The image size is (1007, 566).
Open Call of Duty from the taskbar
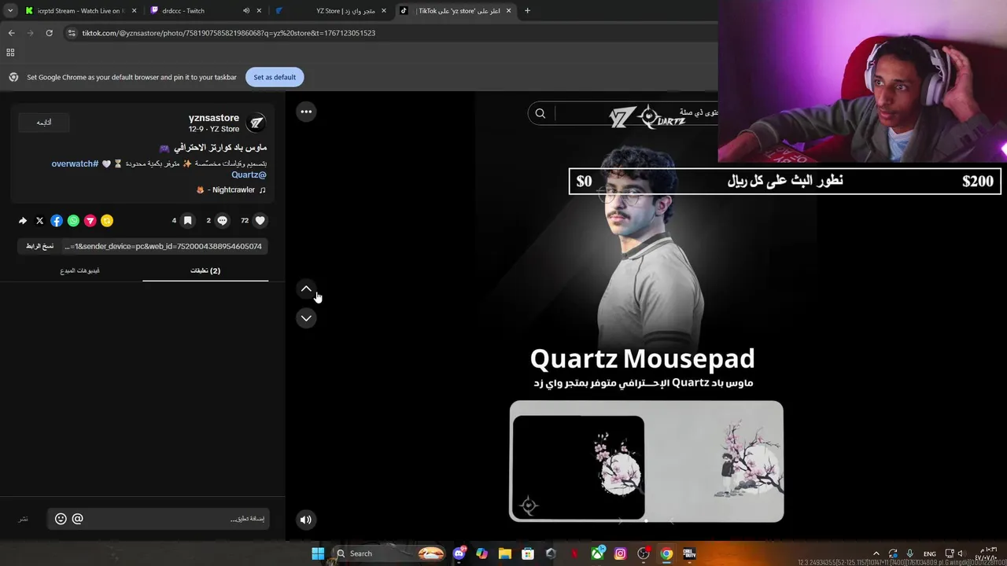(x=689, y=553)
